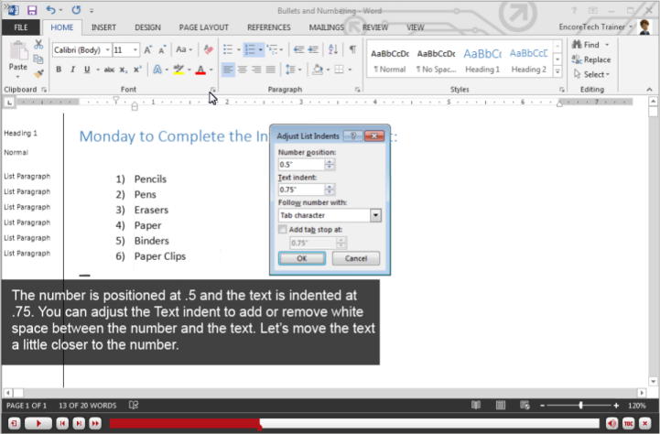Switch to the PAGE LAYOUT tab
This screenshot has height=434, width=660.
[204, 27]
